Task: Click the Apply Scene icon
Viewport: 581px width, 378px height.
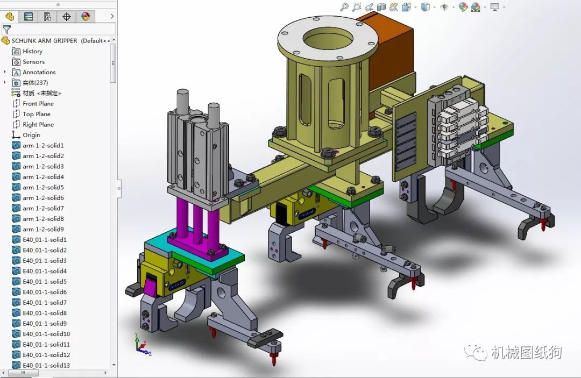Action: point(476,7)
